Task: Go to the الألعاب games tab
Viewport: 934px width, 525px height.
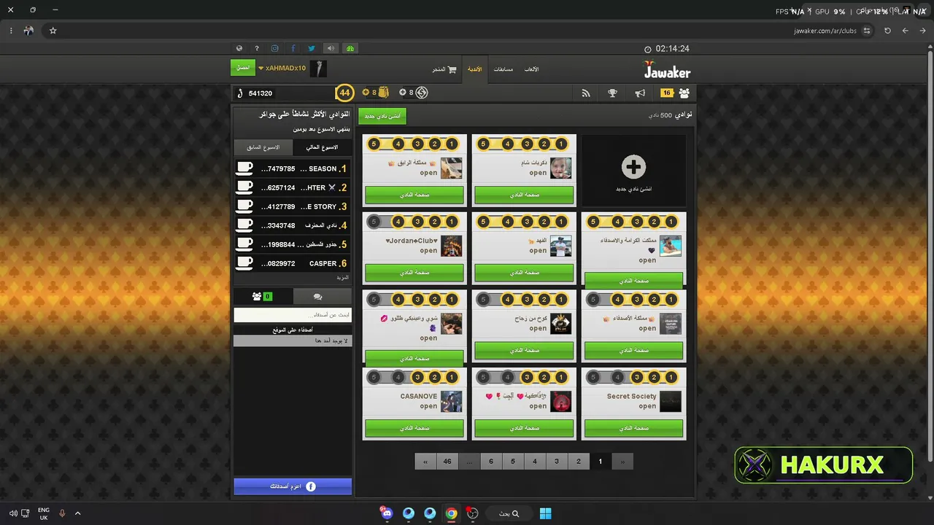Action: coord(532,69)
